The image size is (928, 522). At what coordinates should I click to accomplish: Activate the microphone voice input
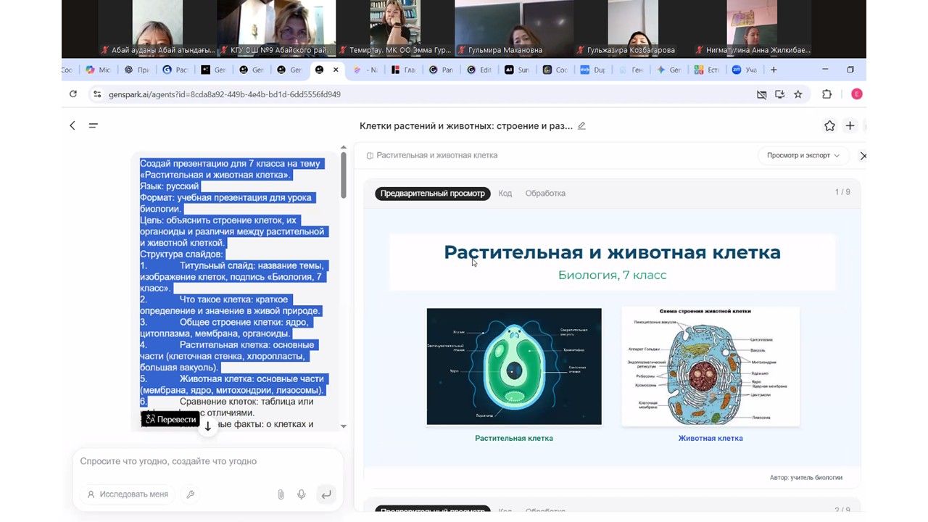tap(302, 494)
